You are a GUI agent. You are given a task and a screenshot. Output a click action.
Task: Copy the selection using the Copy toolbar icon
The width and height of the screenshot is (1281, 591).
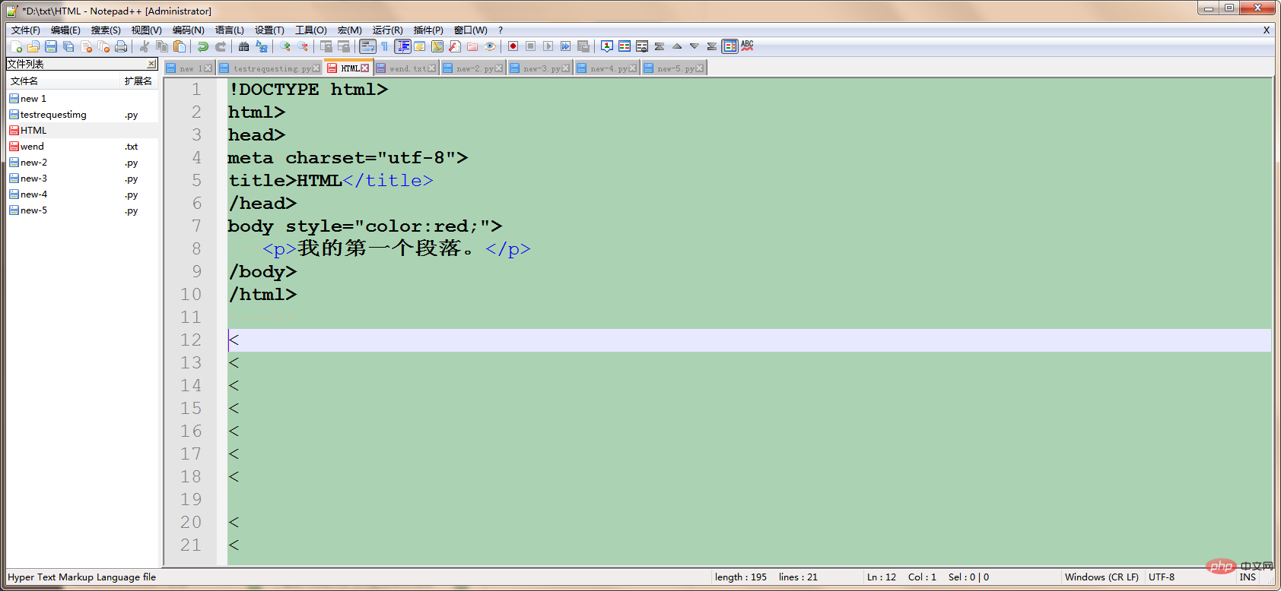tap(162, 46)
